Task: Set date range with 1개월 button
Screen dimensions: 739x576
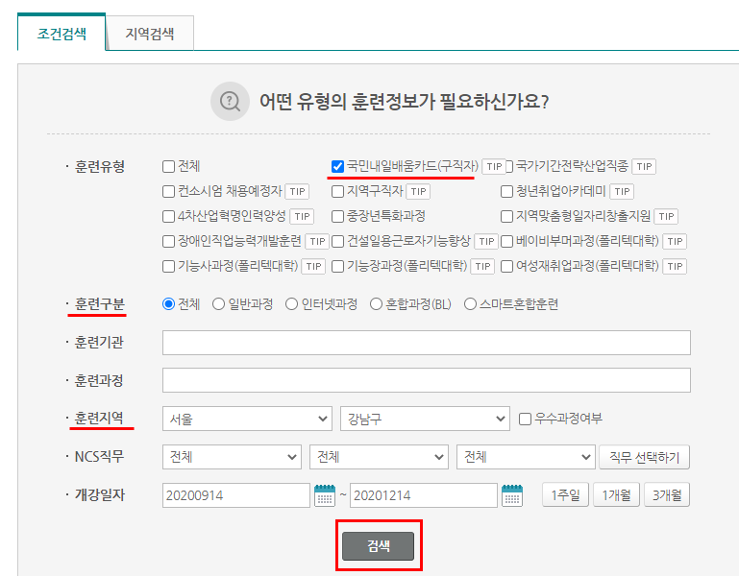Action: (x=616, y=495)
